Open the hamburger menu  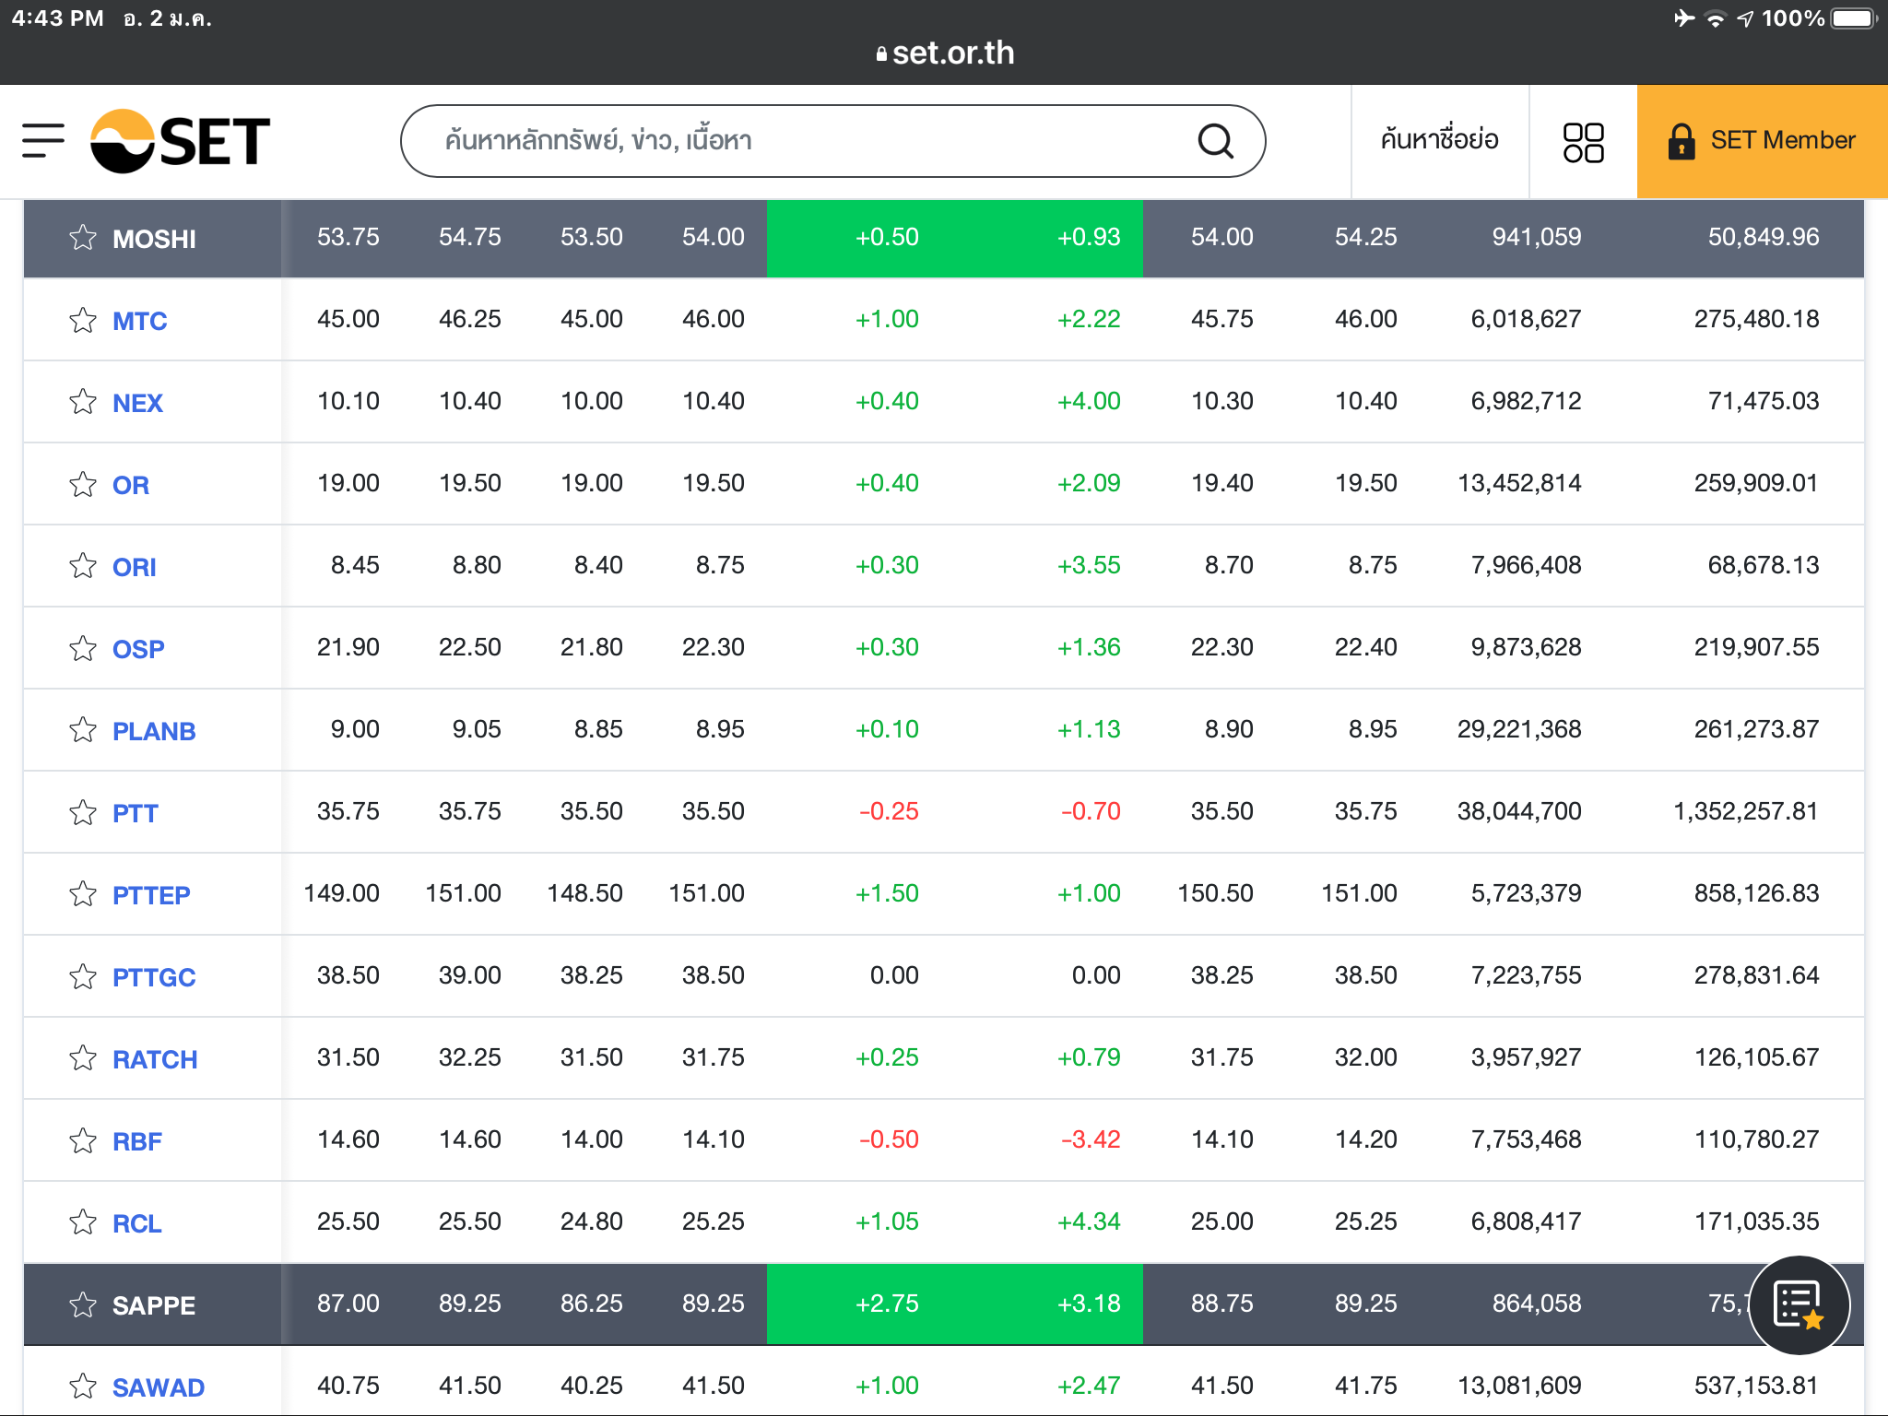(x=43, y=141)
